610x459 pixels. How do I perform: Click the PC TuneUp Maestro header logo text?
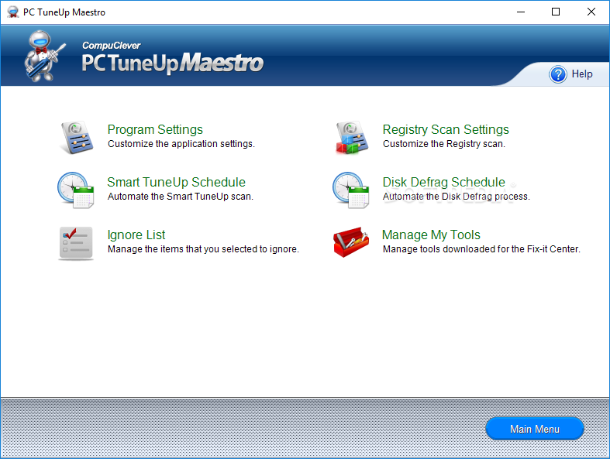coord(172,57)
